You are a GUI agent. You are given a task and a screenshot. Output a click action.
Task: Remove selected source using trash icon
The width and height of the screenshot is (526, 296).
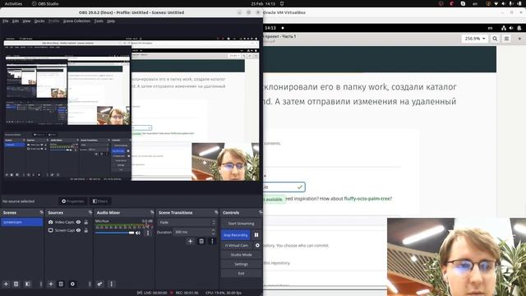(61, 284)
